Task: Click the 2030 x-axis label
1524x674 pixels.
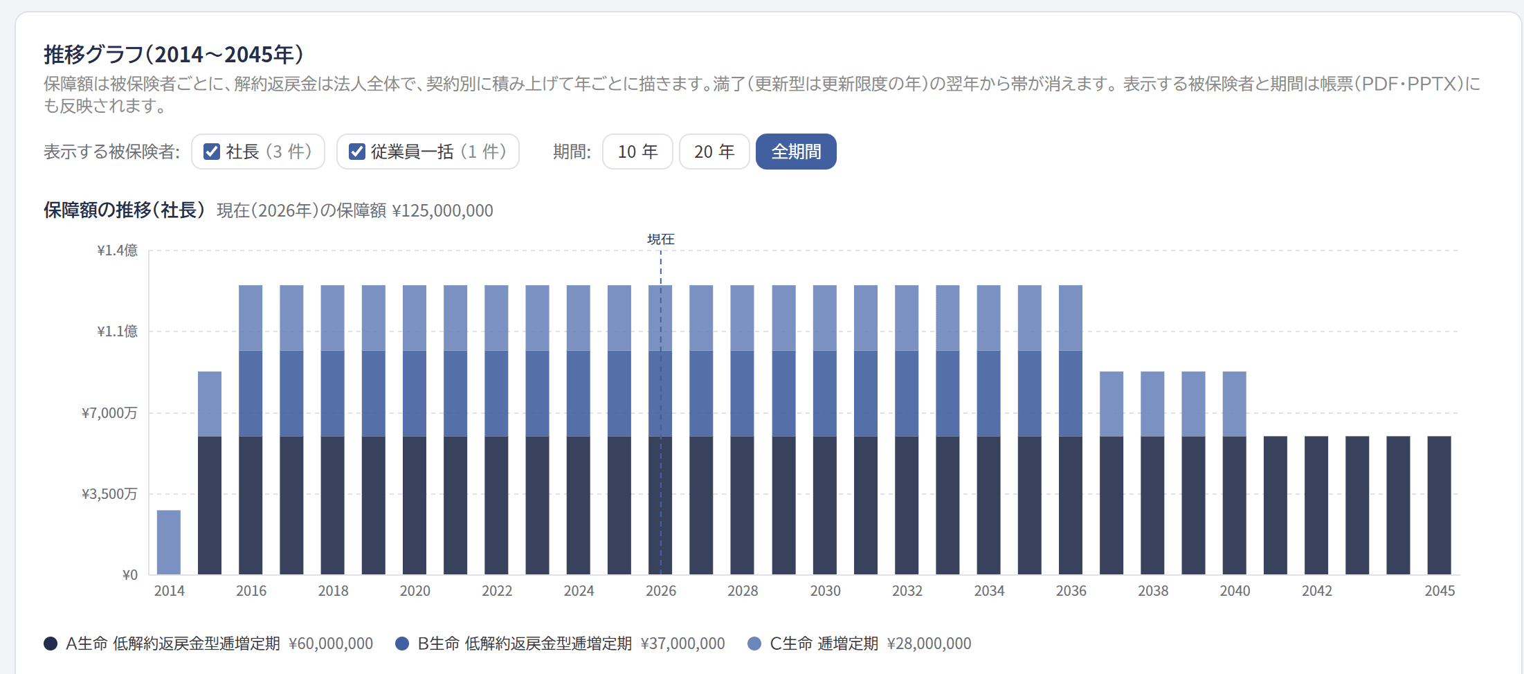Action: (826, 591)
